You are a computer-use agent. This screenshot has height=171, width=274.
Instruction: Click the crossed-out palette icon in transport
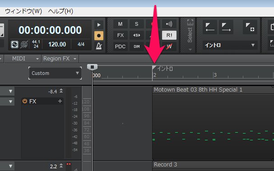click(x=24, y=45)
